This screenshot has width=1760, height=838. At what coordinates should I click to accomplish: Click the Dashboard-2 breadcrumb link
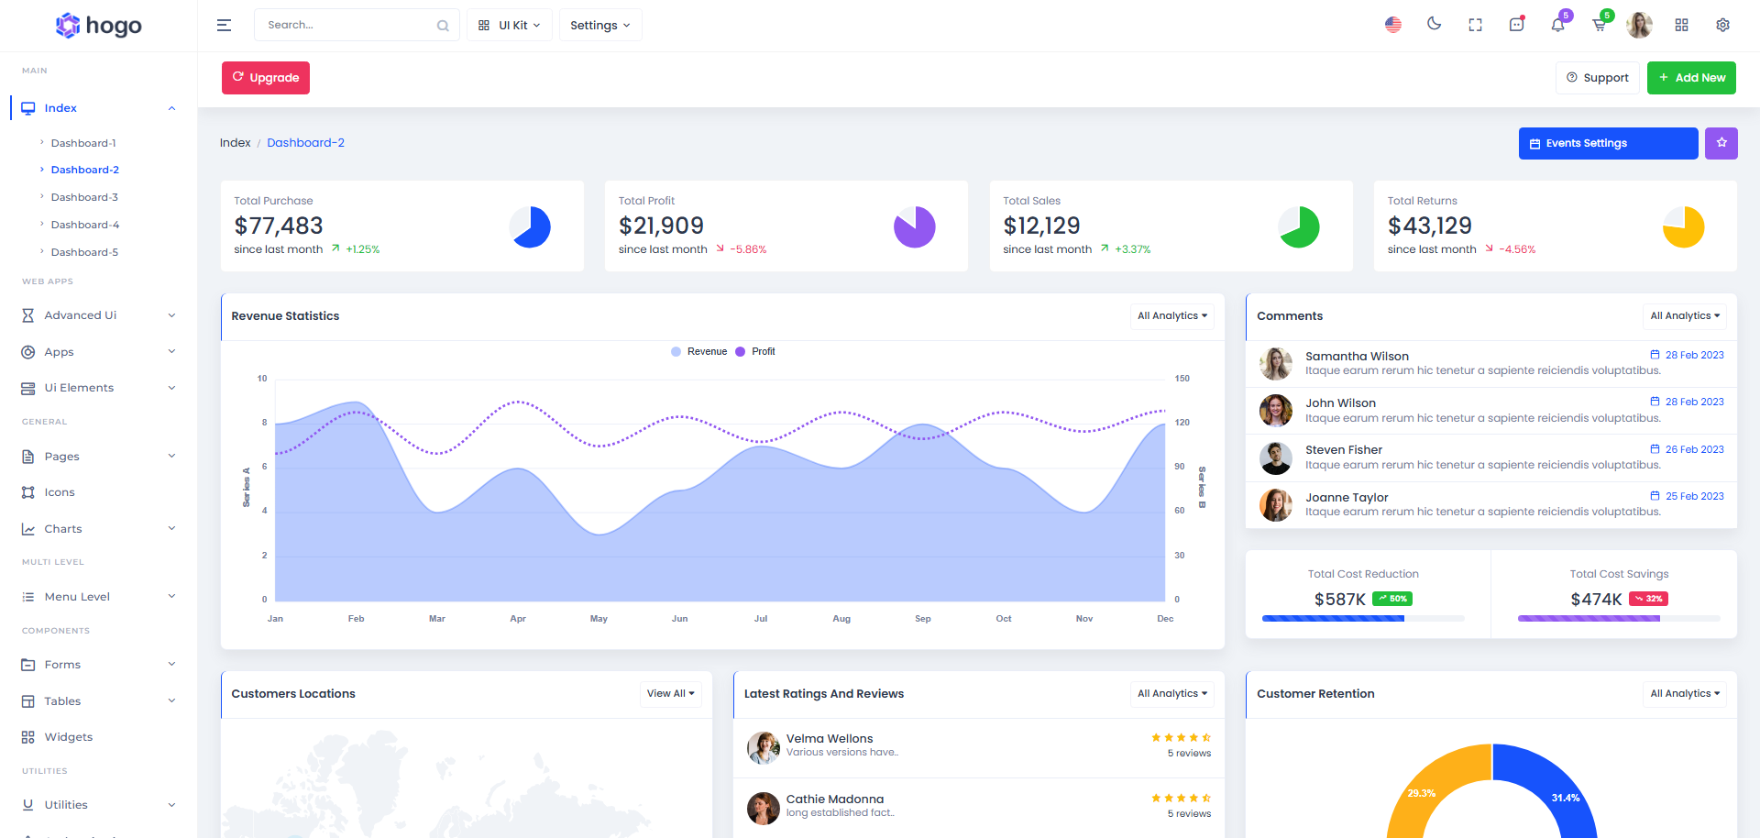pyautogui.click(x=306, y=143)
